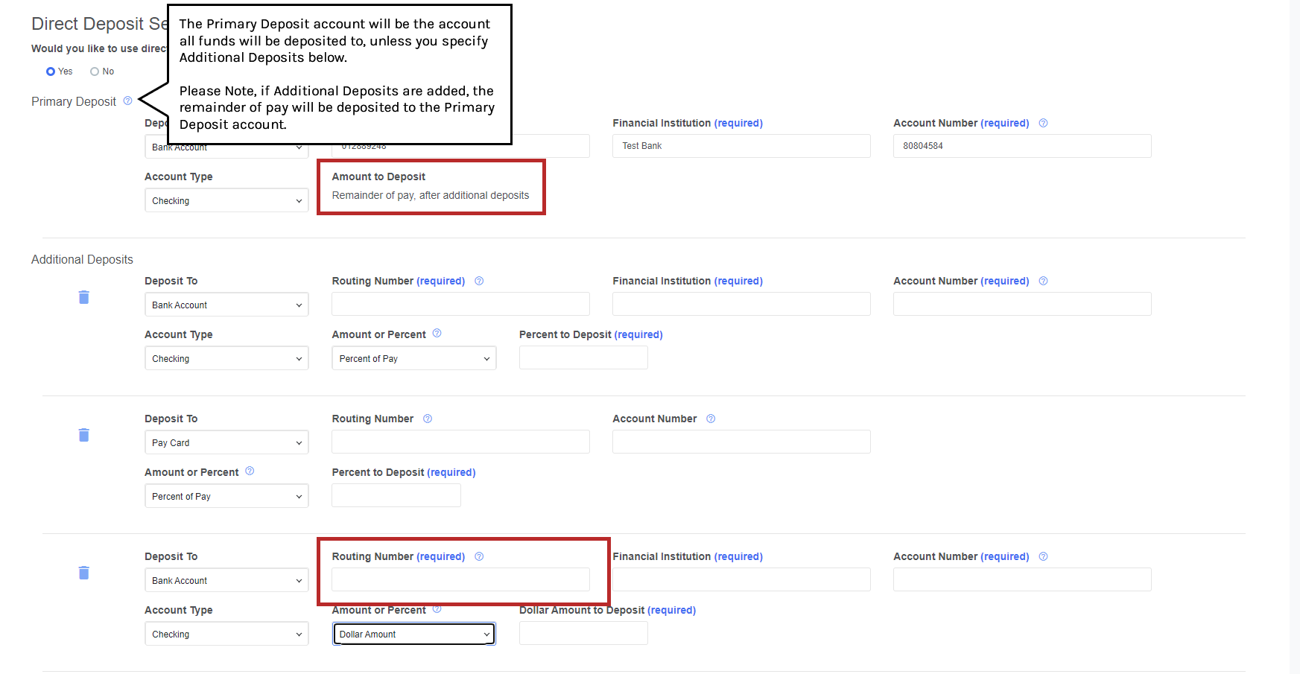Delete the first additional deposit with trash icon
Image resolution: width=1300 pixels, height=674 pixels.
coord(84,297)
